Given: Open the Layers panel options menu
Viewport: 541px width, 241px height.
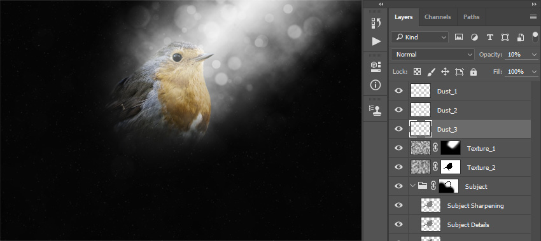Looking at the screenshot, I should click(533, 17).
